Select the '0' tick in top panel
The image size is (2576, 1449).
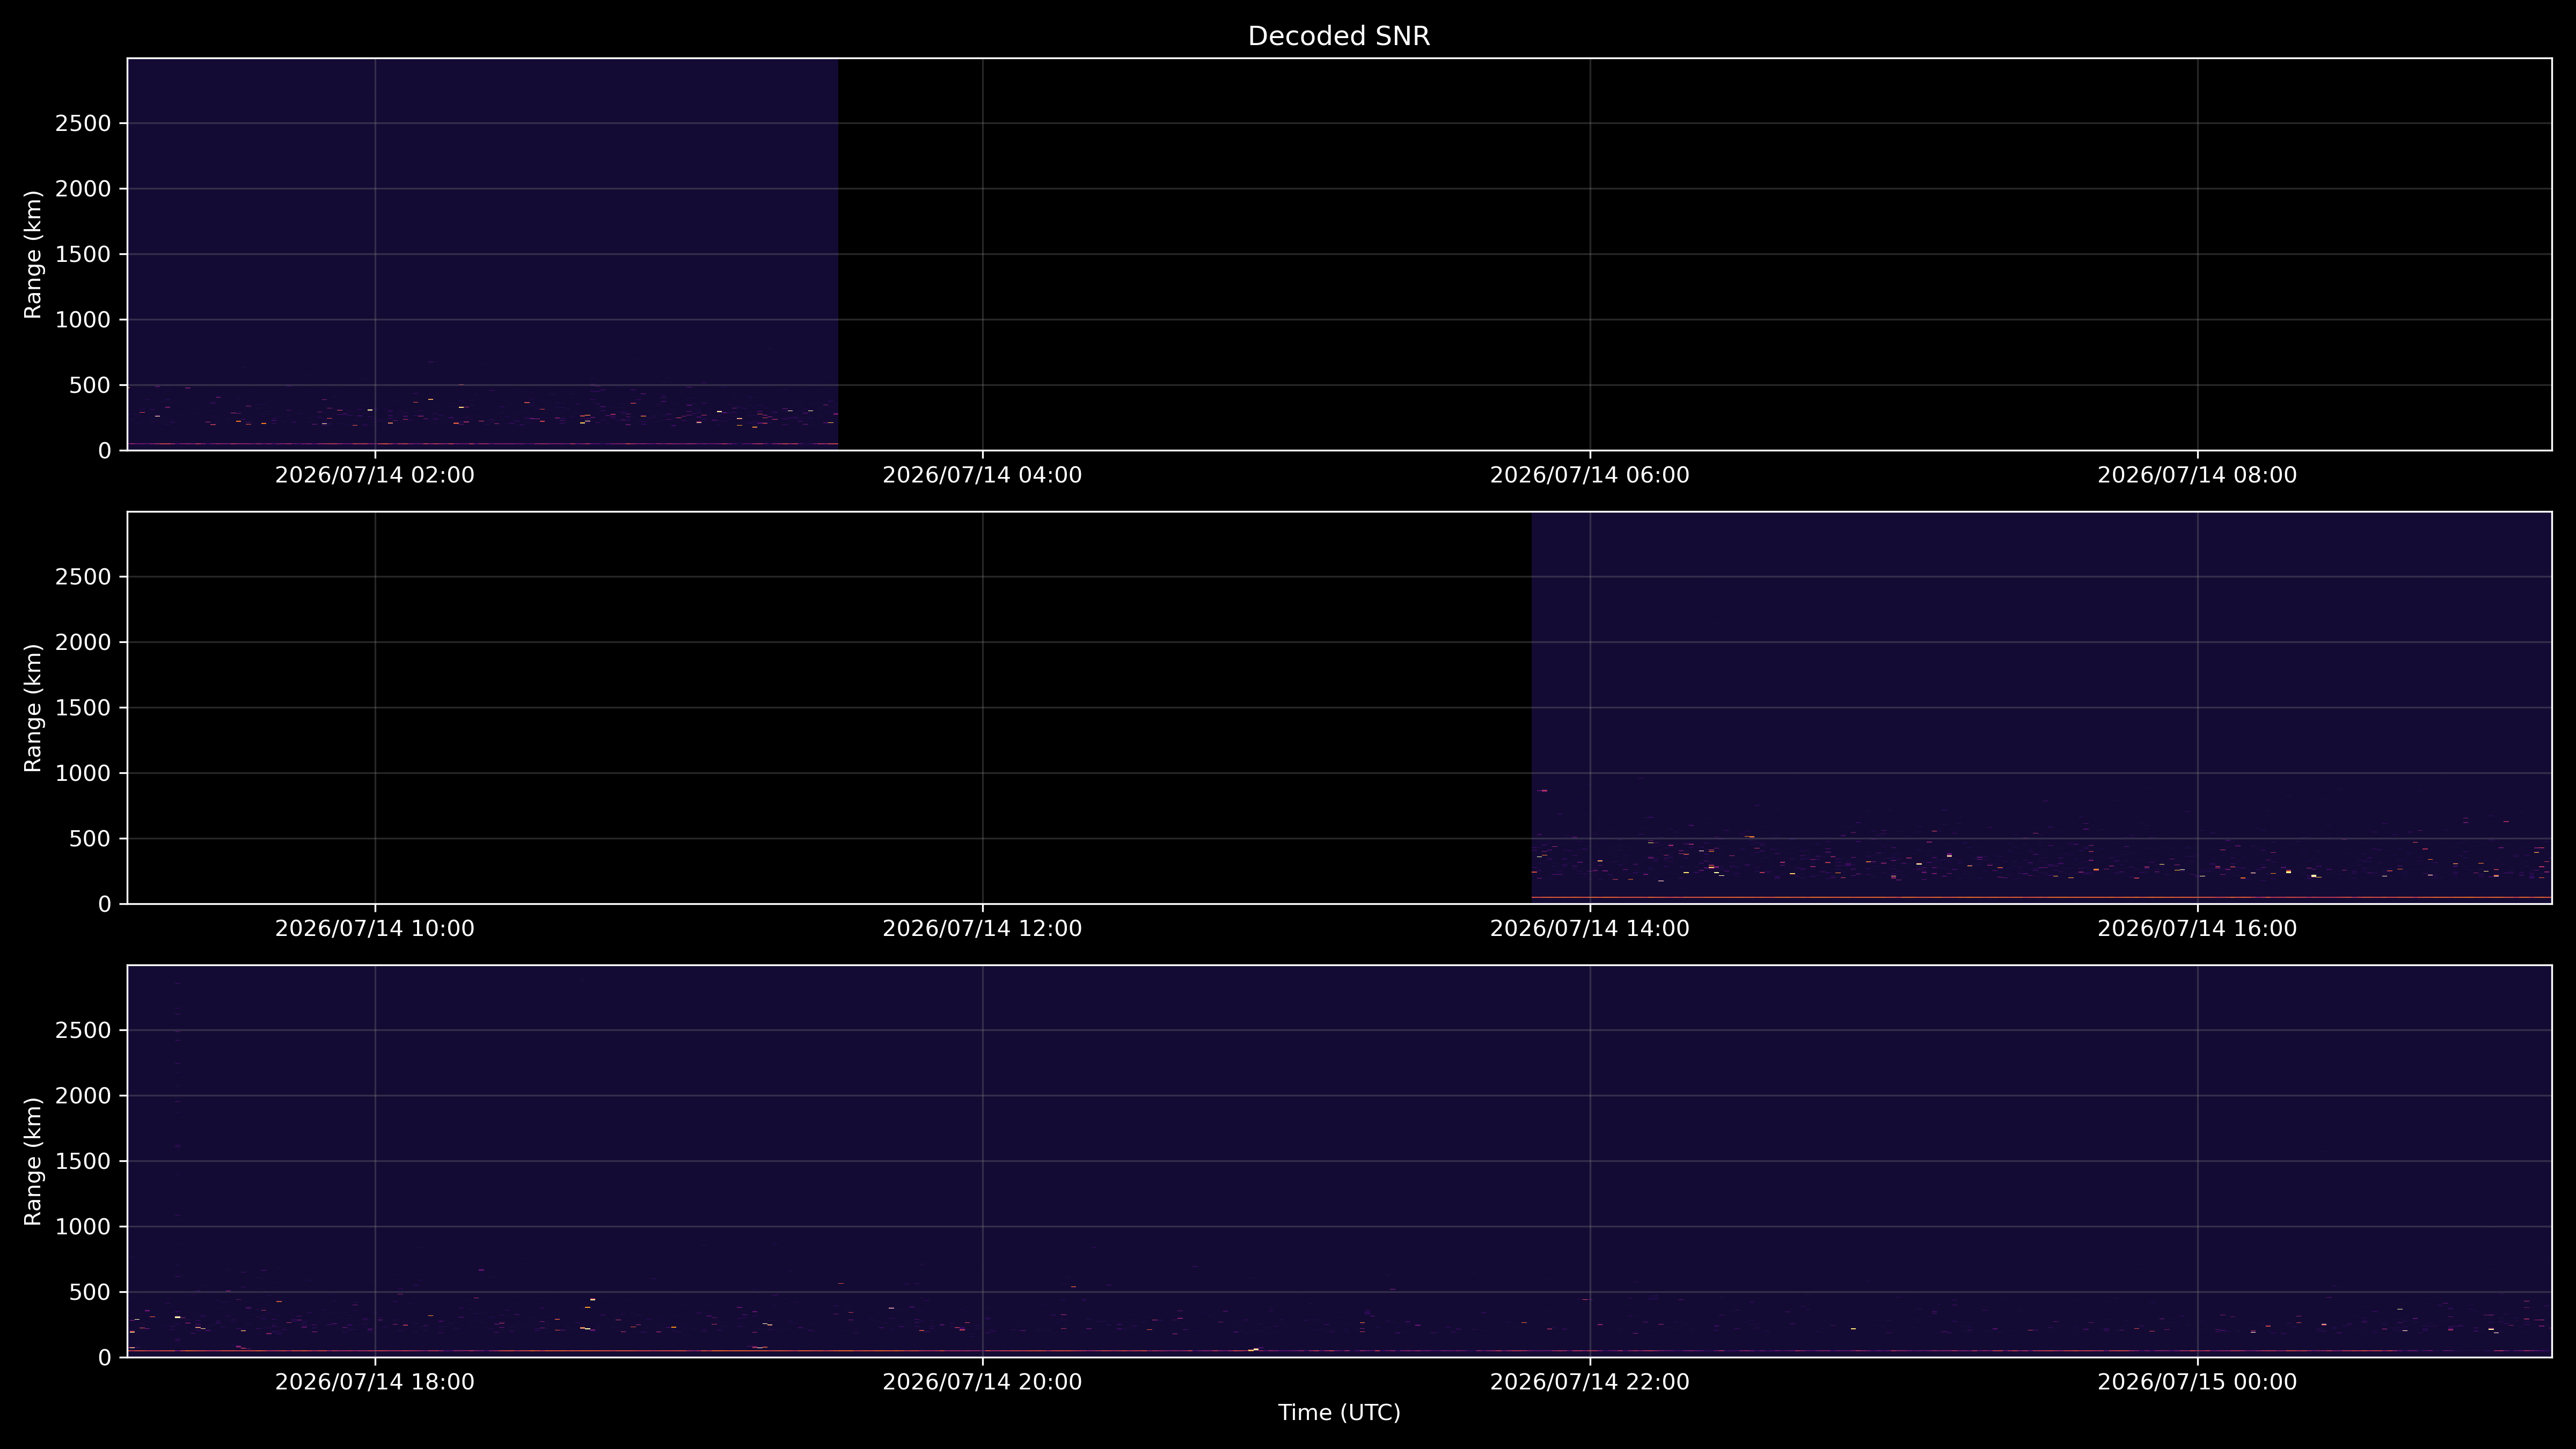point(105,451)
